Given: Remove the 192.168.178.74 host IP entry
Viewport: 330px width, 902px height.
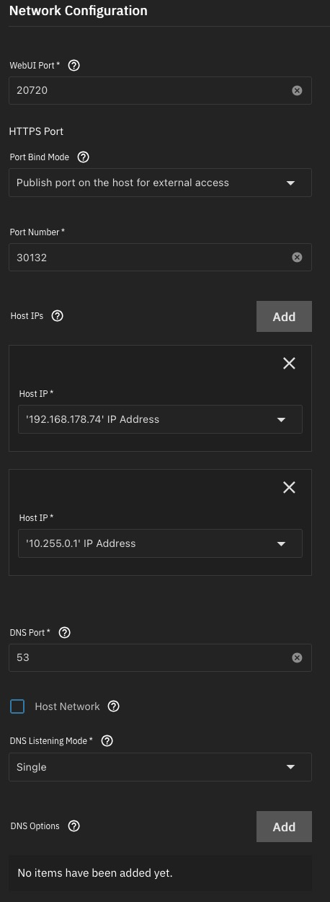Looking at the screenshot, I should 289,364.
